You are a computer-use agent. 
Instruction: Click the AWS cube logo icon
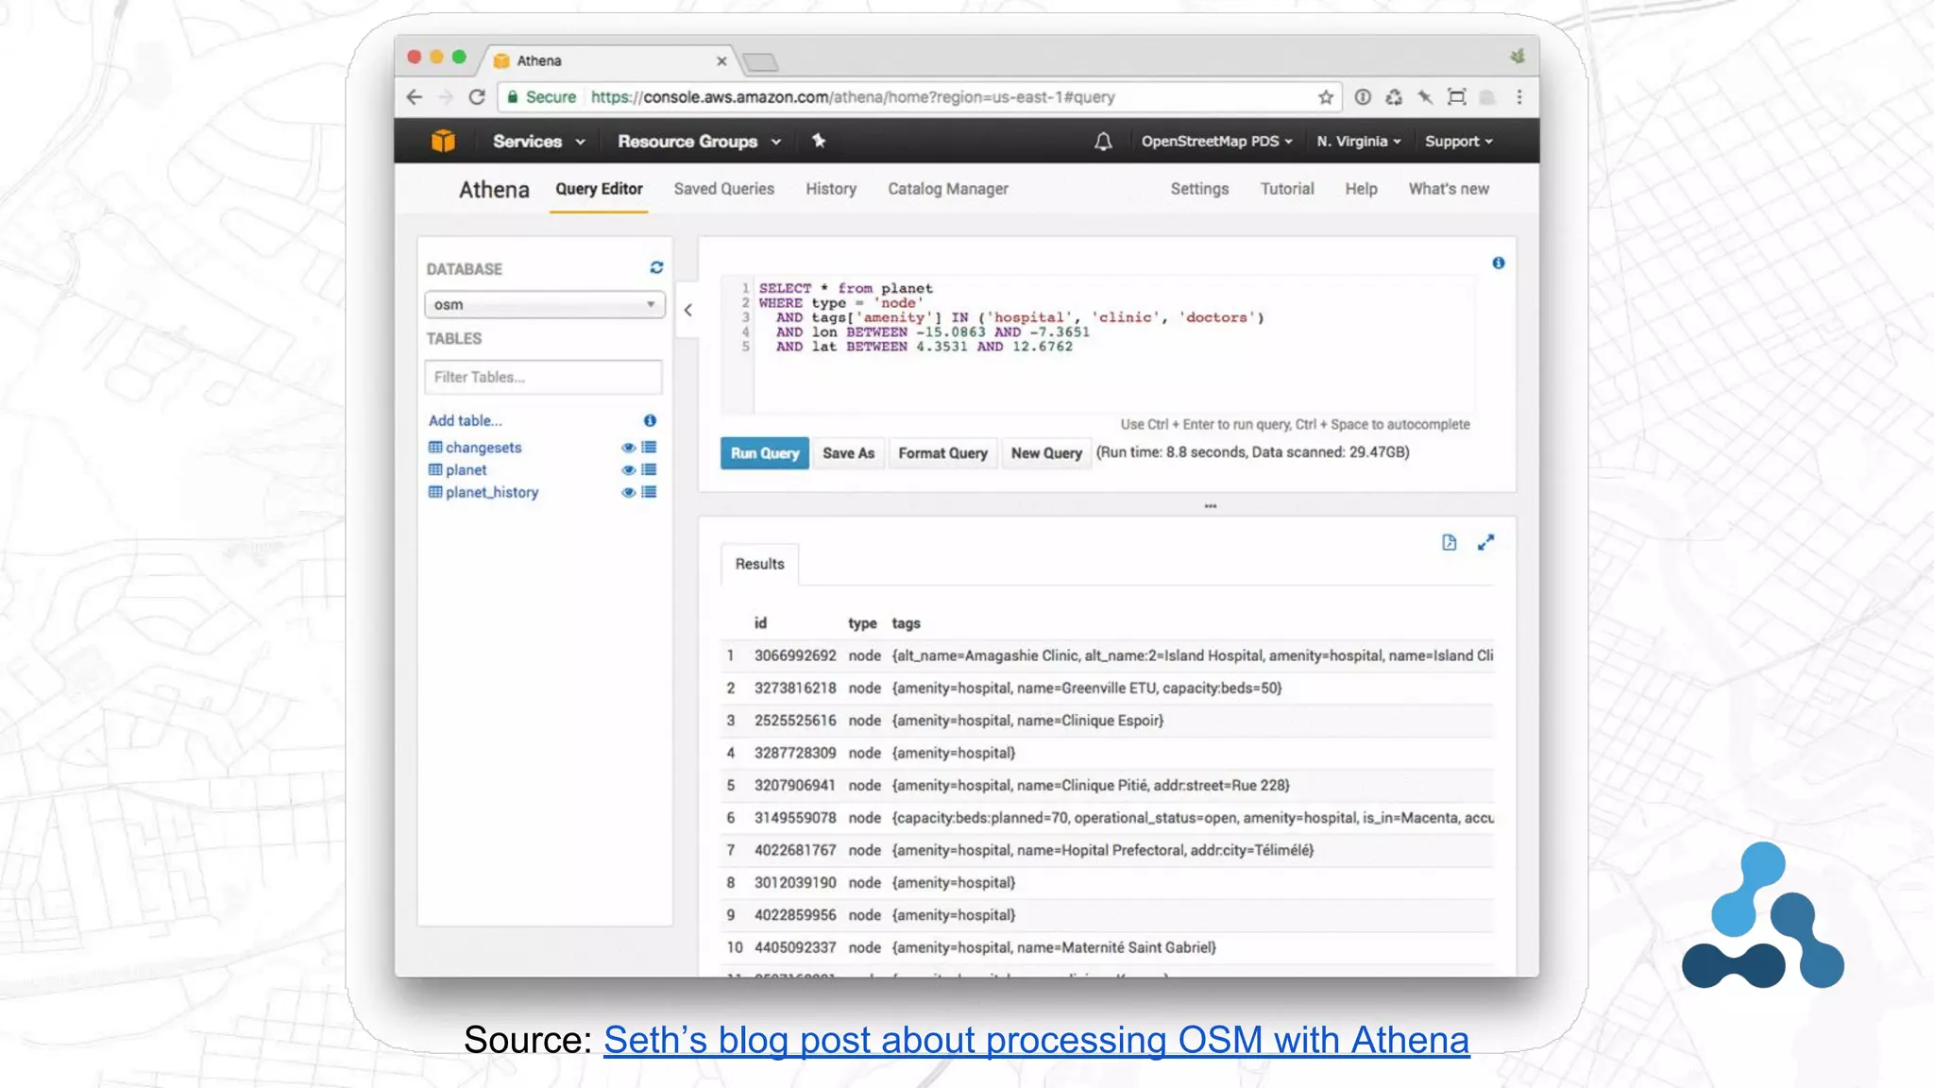(443, 141)
